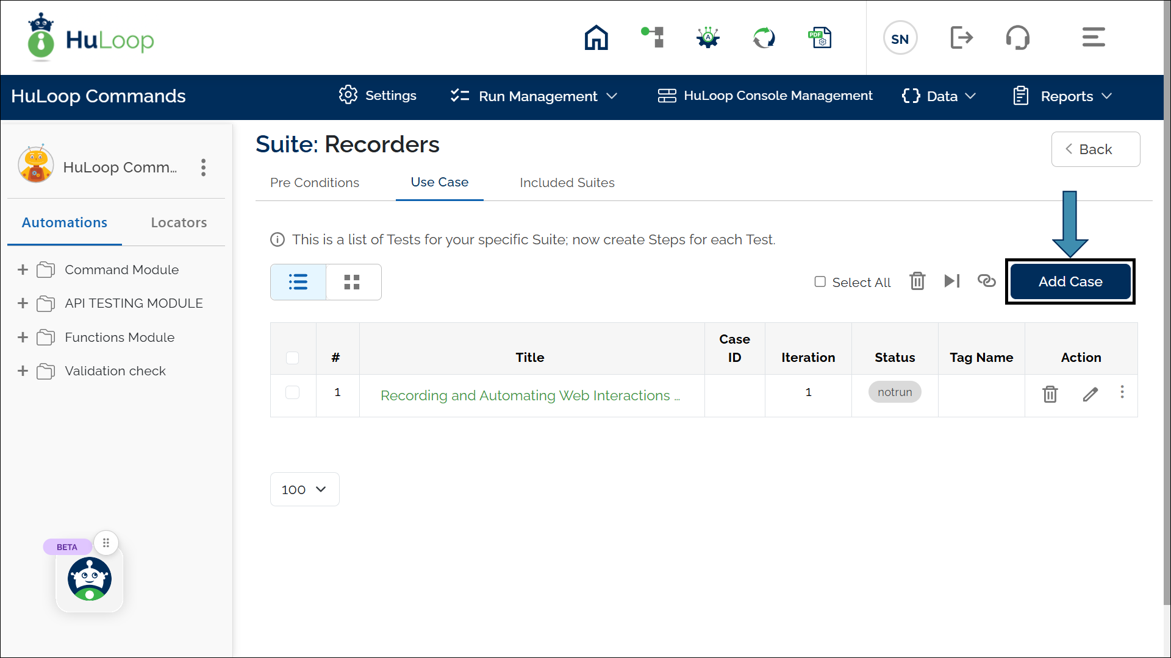The width and height of the screenshot is (1171, 658).
Task: Click the link chain icon beside Add Case
Action: [x=986, y=281]
